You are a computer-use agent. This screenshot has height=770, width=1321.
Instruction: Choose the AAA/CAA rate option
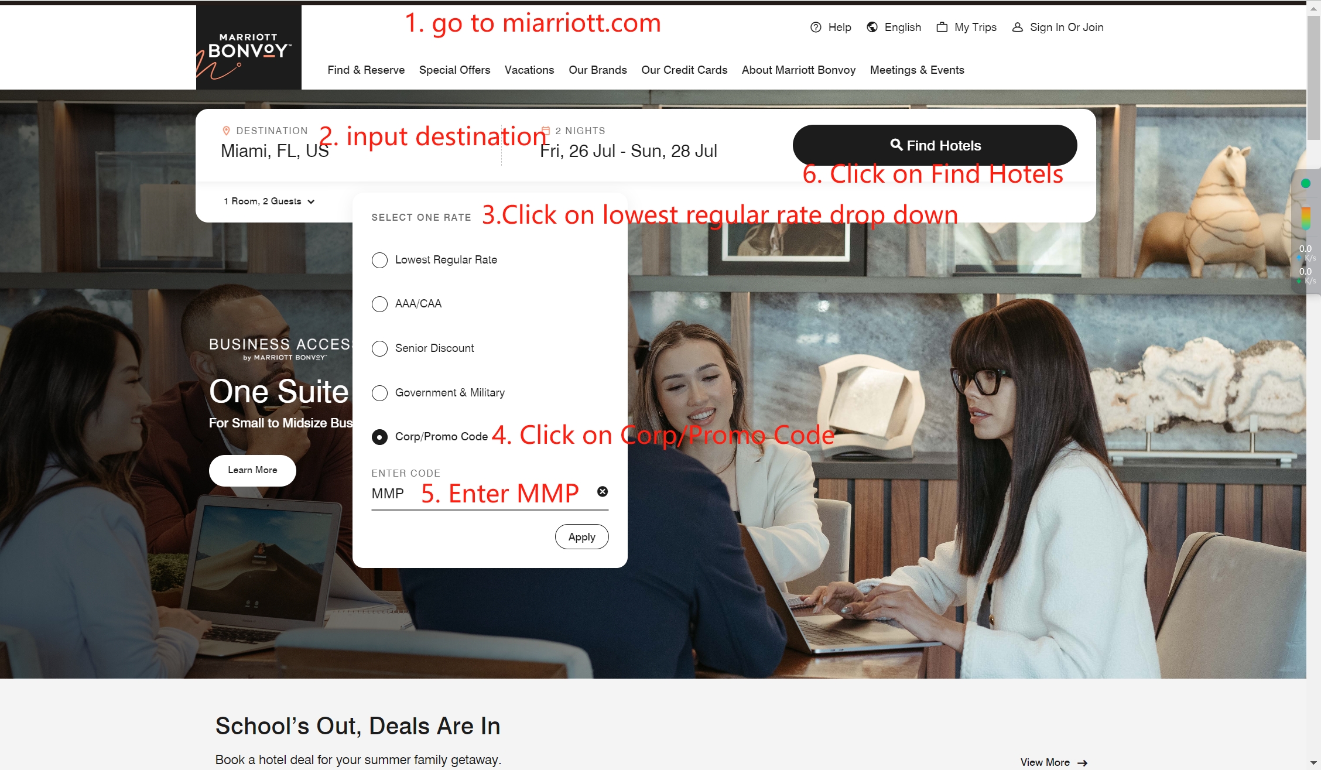point(379,304)
